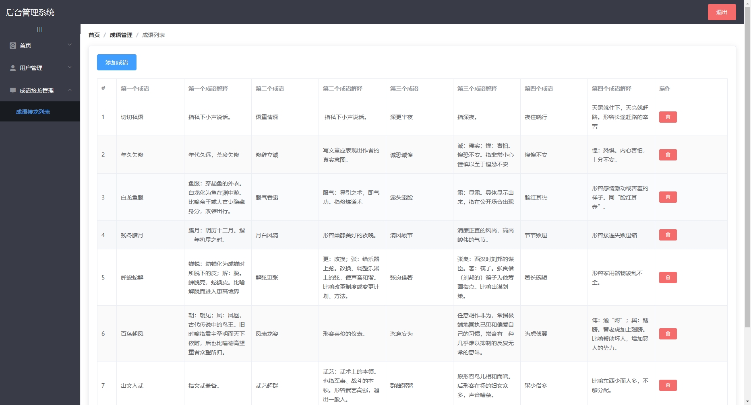Expand the 用户管理 menu chevron
The image size is (751, 405).
coord(70,67)
